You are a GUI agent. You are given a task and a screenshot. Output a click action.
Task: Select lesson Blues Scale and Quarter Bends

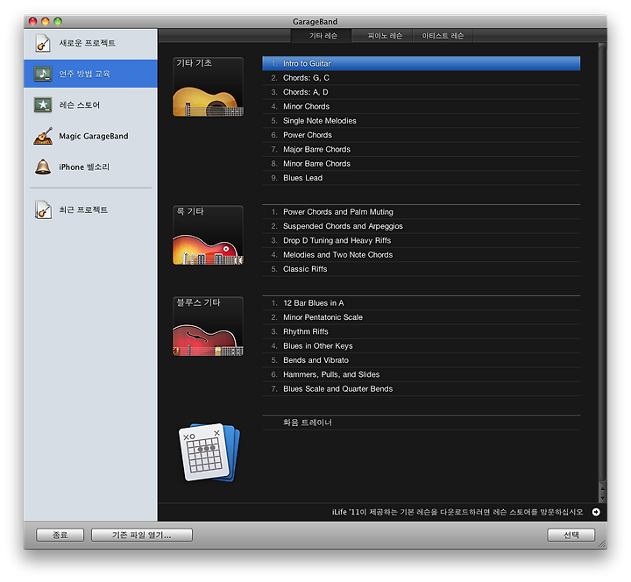(421, 389)
